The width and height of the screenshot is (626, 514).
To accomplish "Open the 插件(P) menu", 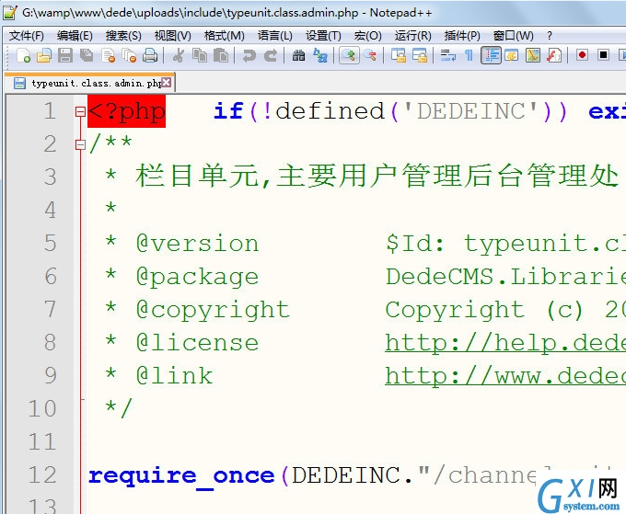I will [462, 36].
